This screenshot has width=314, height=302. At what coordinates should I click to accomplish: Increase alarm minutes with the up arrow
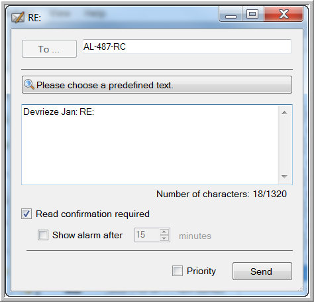click(164, 232)
